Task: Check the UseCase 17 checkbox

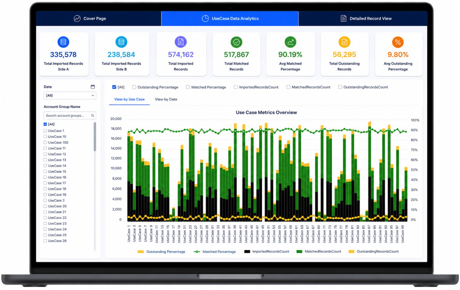Action: pyautogui.click(x=45, y=183)
